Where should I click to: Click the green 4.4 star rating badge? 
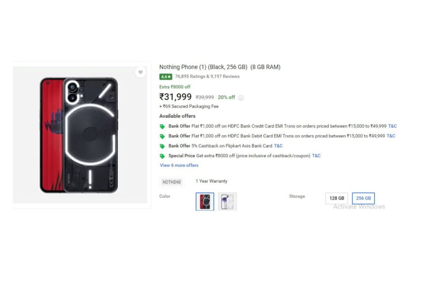(165, 76)
